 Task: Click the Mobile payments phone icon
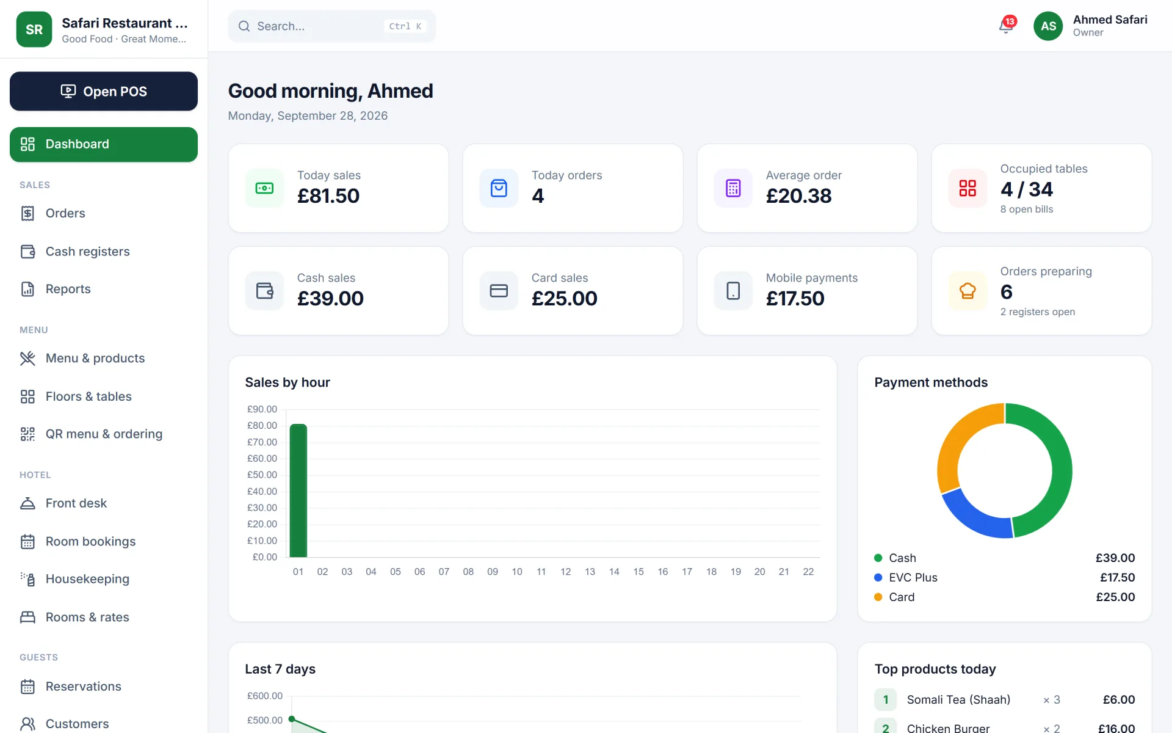[x=733, y=291]
